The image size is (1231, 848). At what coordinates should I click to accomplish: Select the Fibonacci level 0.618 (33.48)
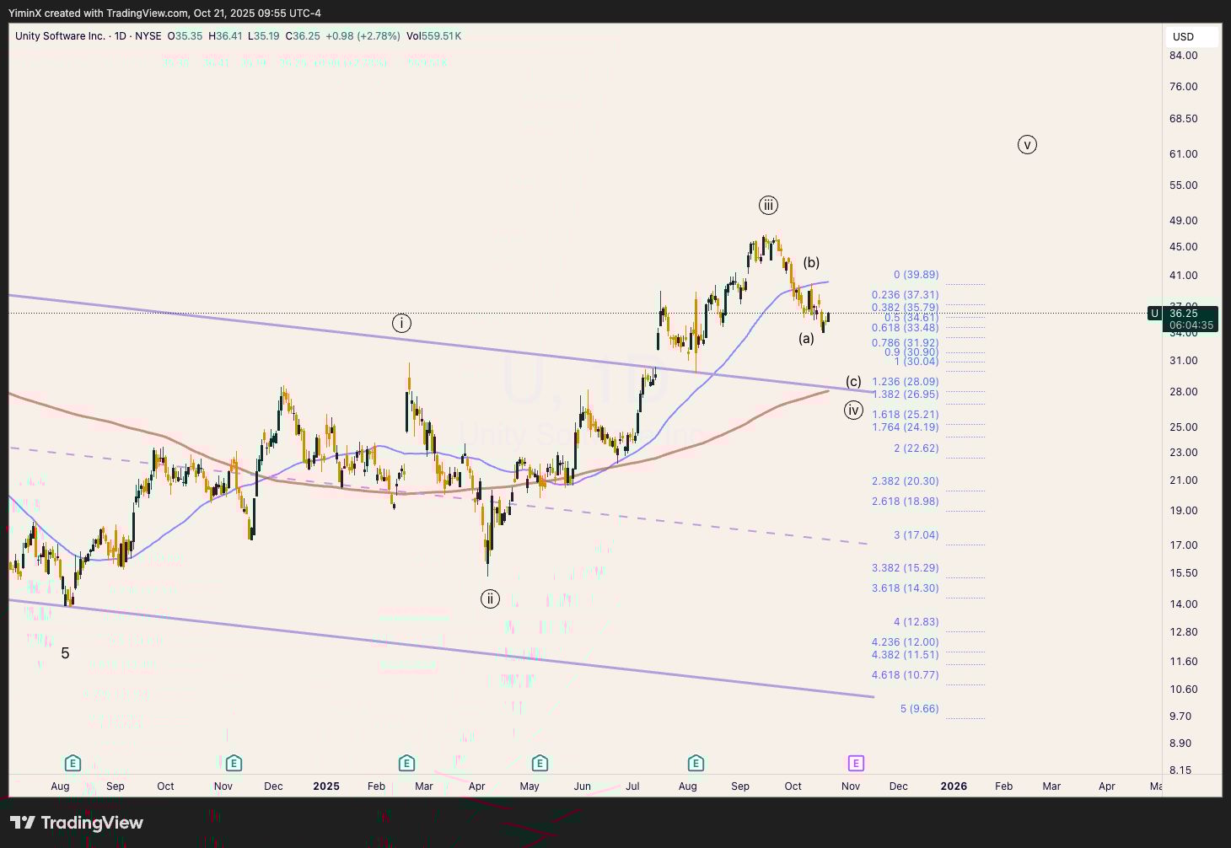(905, 328)
